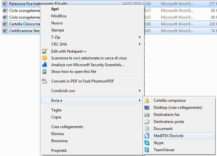Choose Modifica from the context menu
This screenshot has height=156, width=217.
tap(59, 16)
